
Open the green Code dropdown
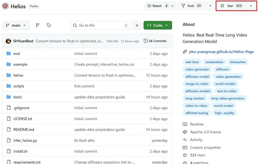pyautogui.click(x=158, y=25)
